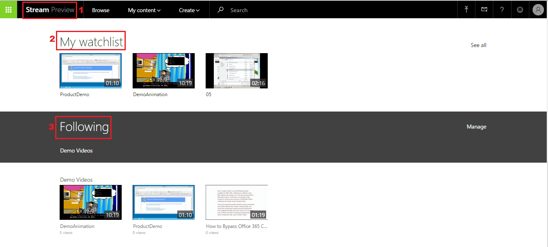Viewport: 548px width, 247px height.
Task: Click the upload video arrow icon
Action: (x=466, y=10)
